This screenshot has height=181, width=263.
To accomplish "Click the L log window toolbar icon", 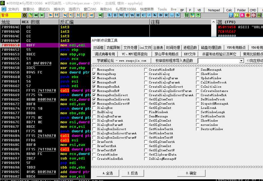I will click(x=110, y=15).
